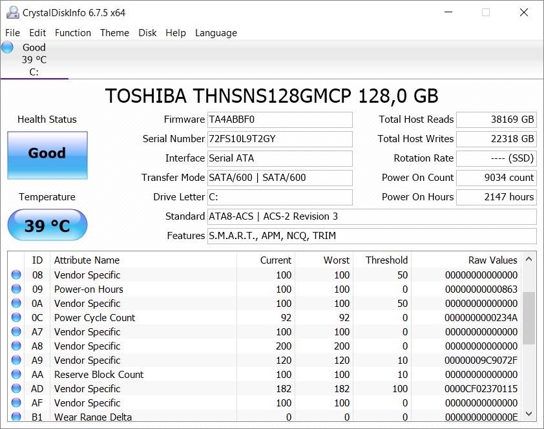Image resolution: width=544 pixels, height=429 pixels.
Task: Click status orb for attribute AD row
Action: coord(16,388)
